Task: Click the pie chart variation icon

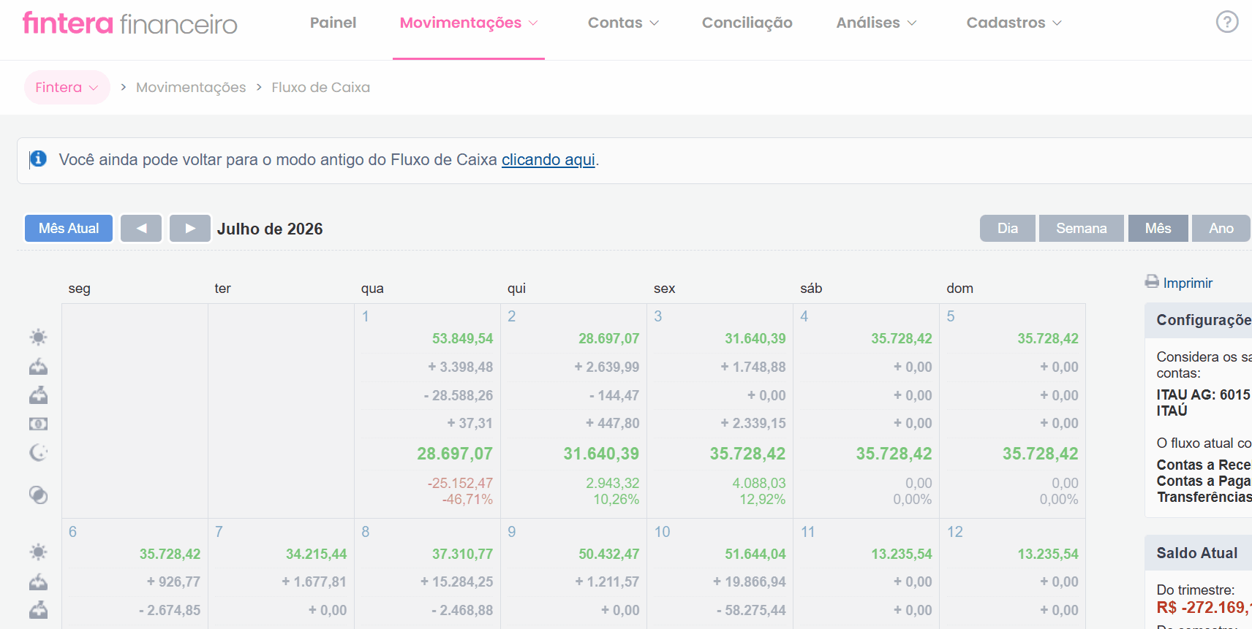Action: [x=38, y=495]
